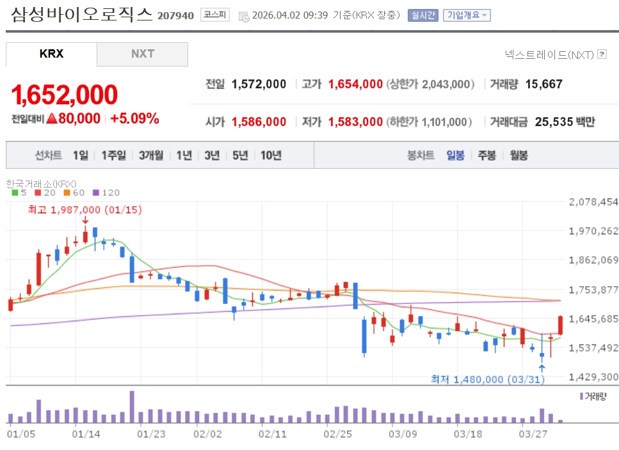Viewport: 619px width, 450px height.
Task: Click the stock name 삼성바이오로직스
Action: [82, 15]
